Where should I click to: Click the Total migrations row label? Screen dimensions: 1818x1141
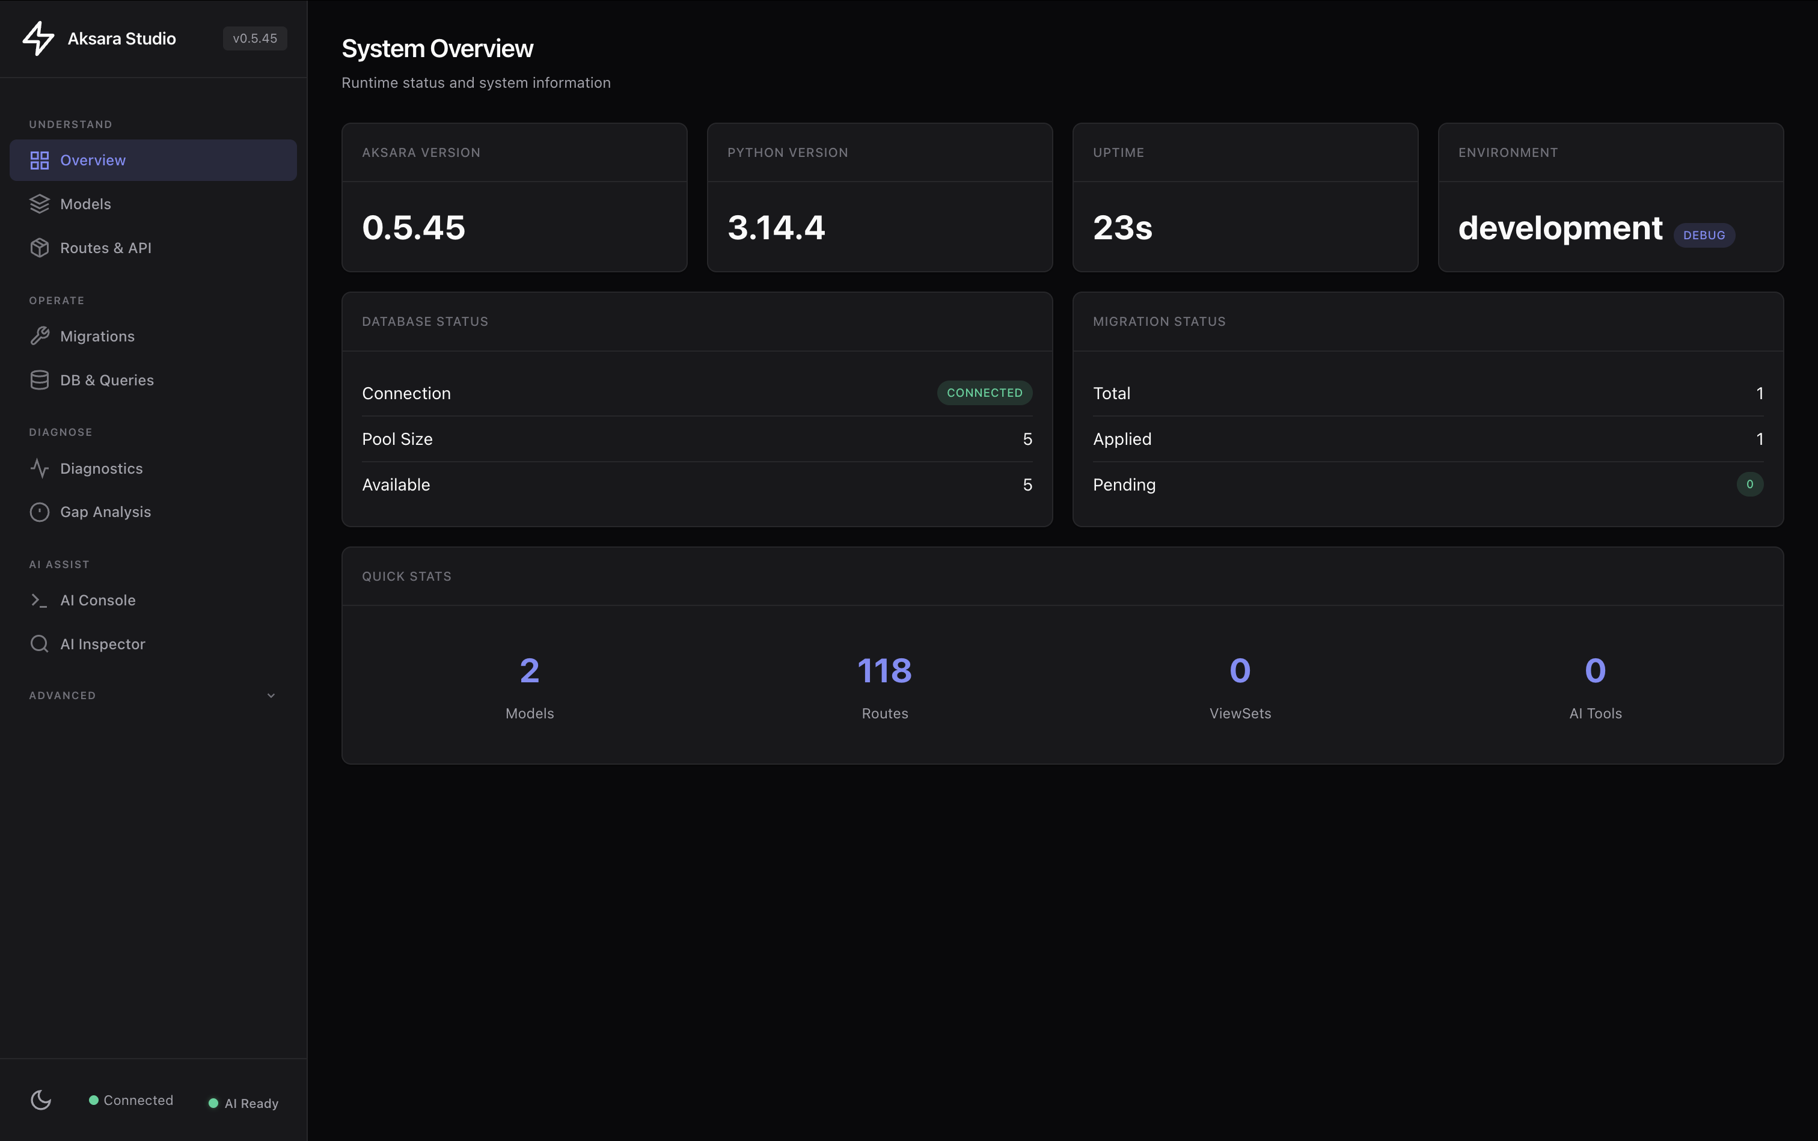(x=1111, y=393)
